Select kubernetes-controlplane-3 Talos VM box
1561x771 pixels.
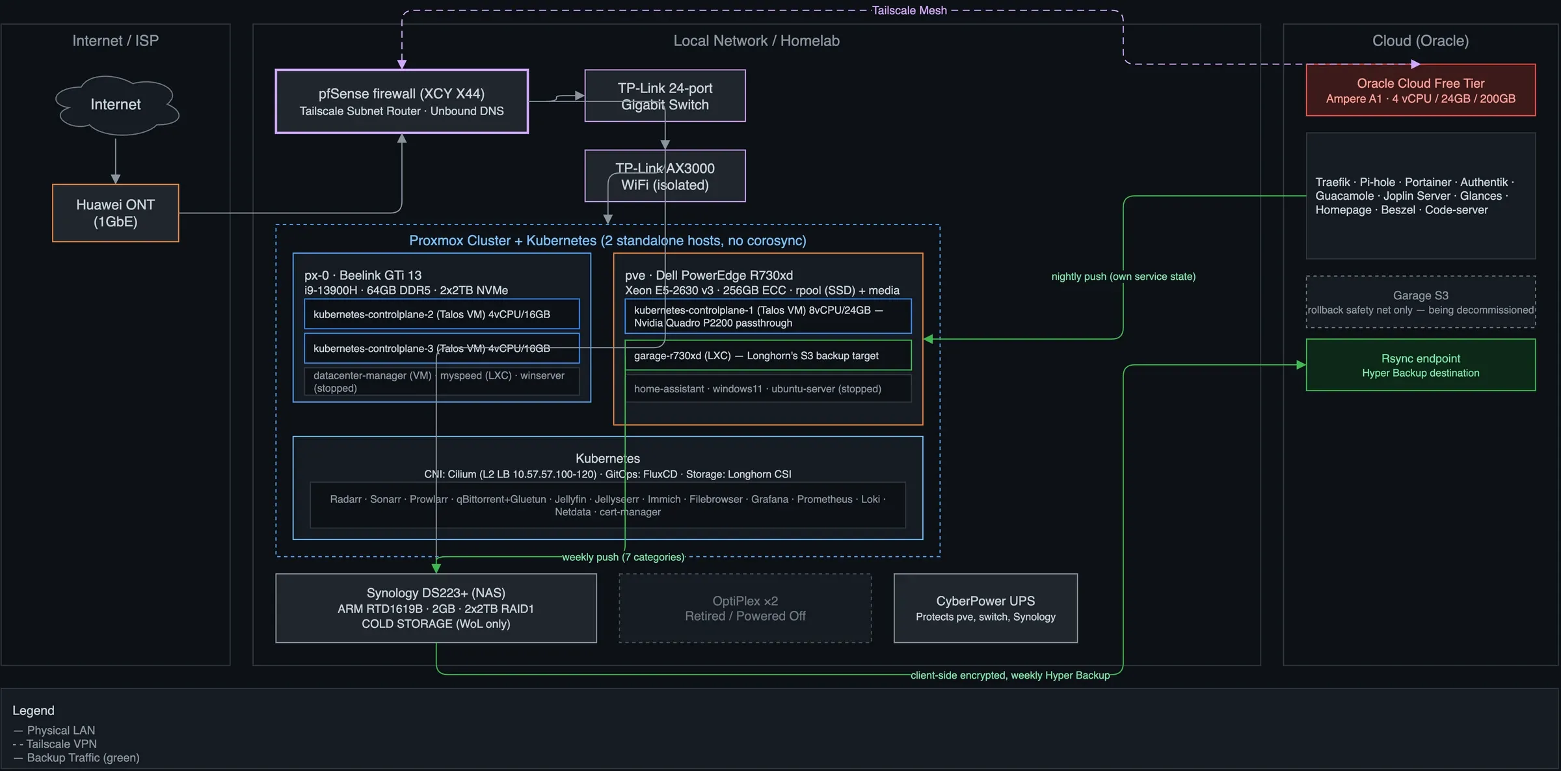442,349
